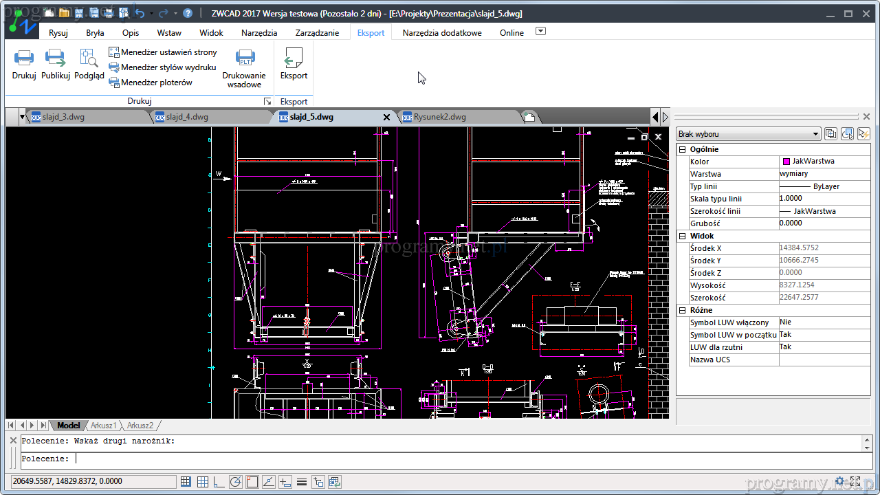Click the help question mark icon
The height and width of the screenshot is (495, 880).
click(x=188, y=13)
